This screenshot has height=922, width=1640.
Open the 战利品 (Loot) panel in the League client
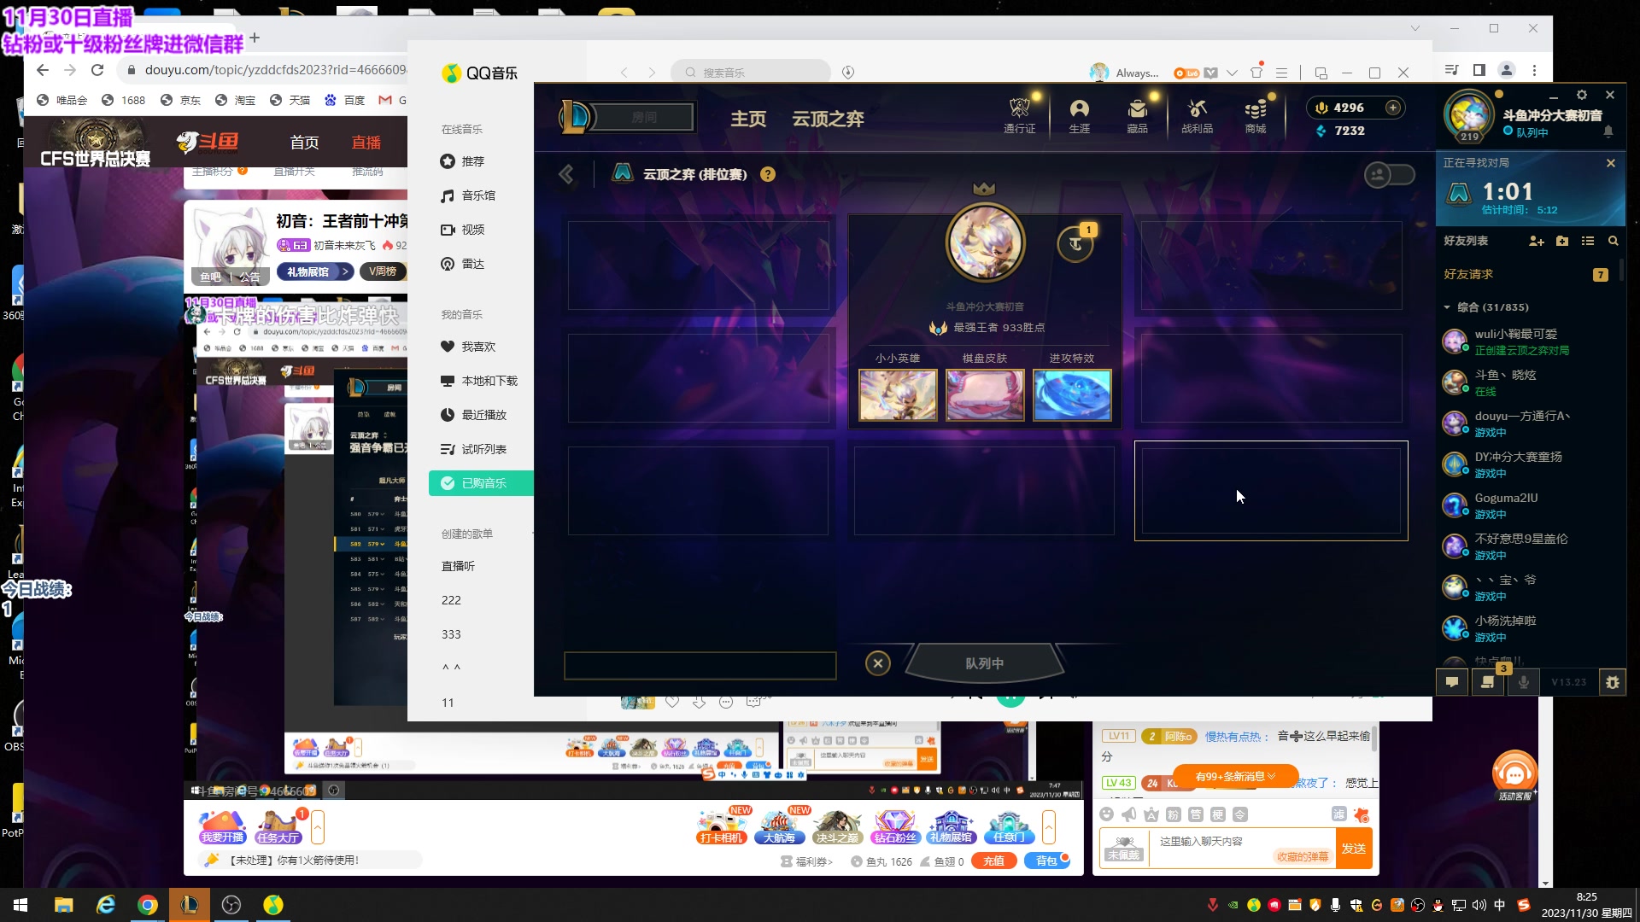click(x=1197, y=115)
